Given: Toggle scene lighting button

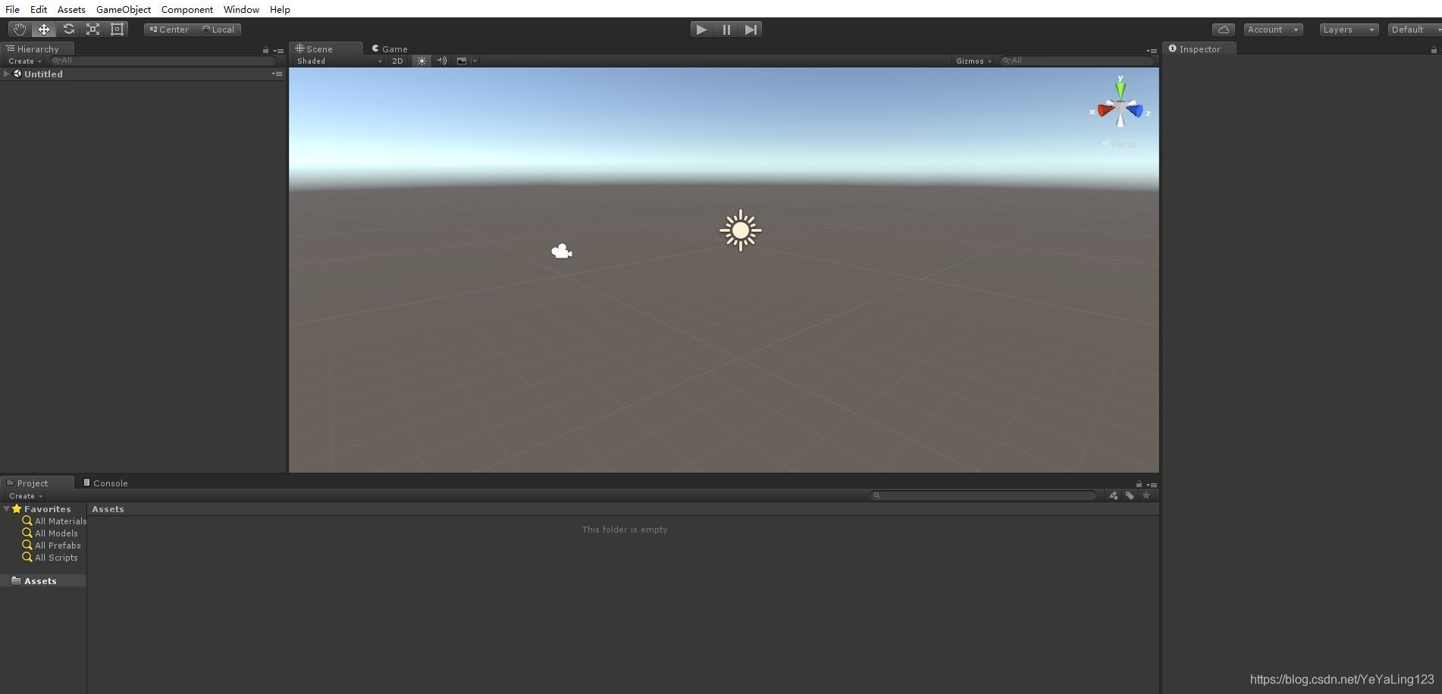Looking at the screenshot, I should 422,61.
